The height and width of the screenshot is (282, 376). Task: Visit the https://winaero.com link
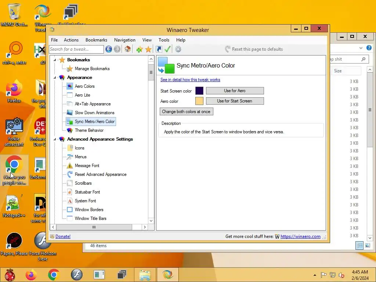pyautogui.click(x=300, y=236)
